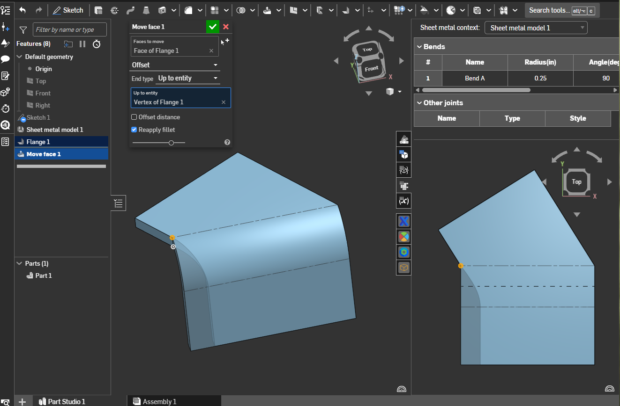Click the Sketch button in toolbar
620x406 pixels.
pos(68,10)
